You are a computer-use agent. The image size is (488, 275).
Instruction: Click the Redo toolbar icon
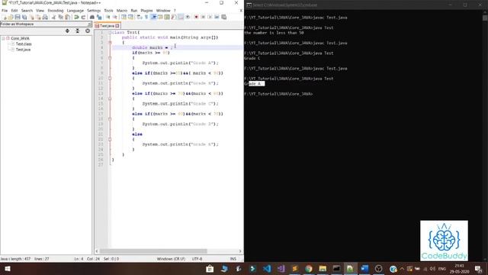83,17
